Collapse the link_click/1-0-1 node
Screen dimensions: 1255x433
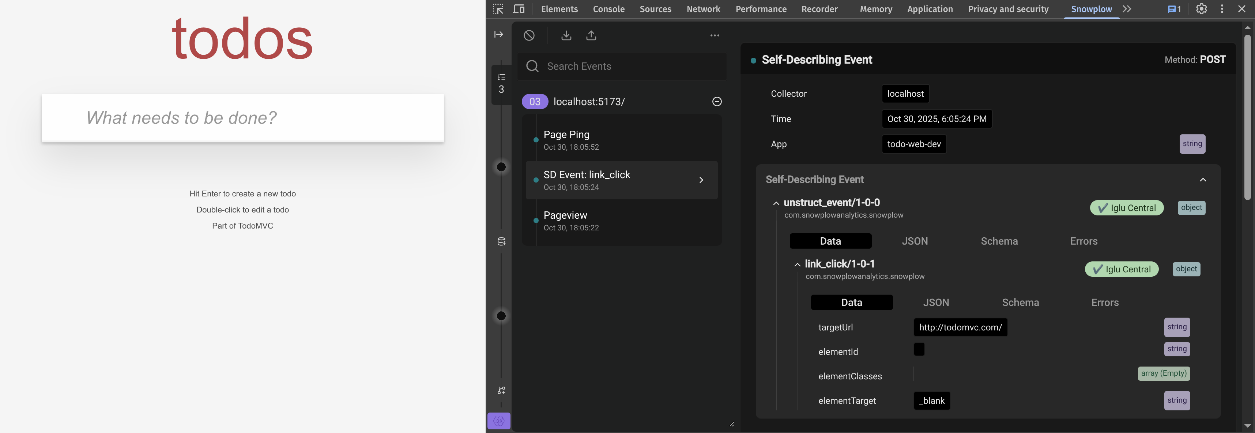tap(797, 265)
